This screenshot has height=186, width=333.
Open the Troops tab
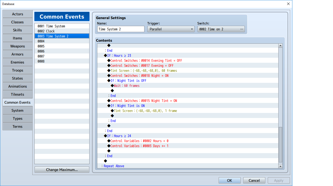pos(18,70)
